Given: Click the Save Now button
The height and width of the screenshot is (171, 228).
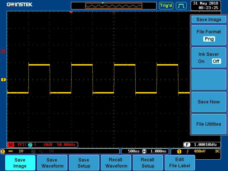Looking at the screenshot, I should point(209,102).
